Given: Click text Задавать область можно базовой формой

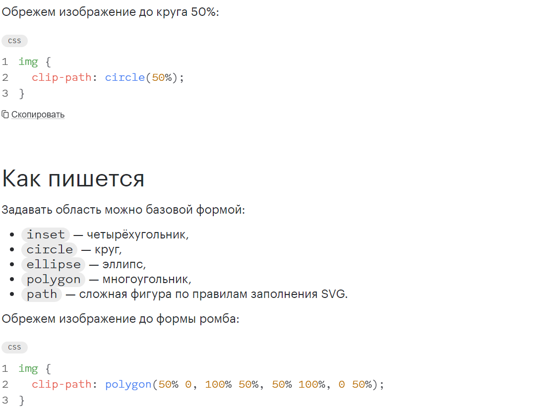Looking at the screenshot, I should tap(123, 210).
